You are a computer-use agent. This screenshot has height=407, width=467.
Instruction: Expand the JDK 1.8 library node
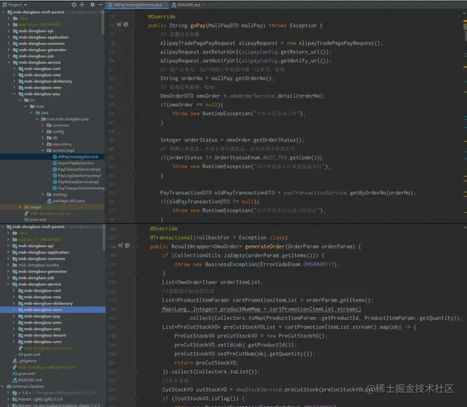click(x=8, y=393)
